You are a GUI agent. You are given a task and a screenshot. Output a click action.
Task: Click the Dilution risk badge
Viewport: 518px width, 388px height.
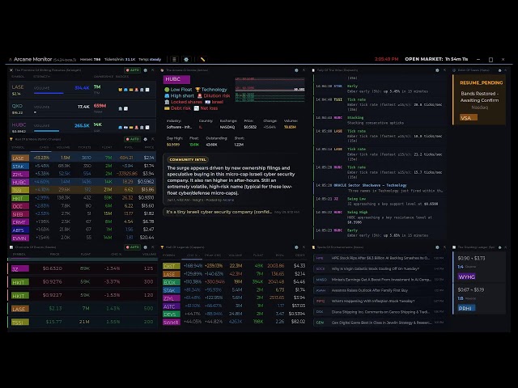(x=214, y=95)
